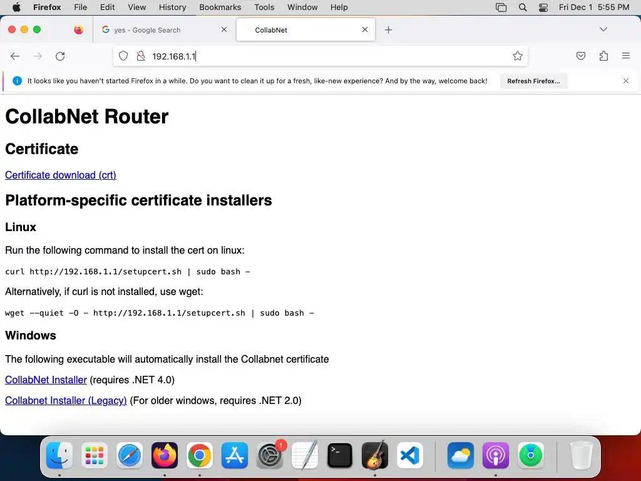Open TextEdit from the dock
The height and width of the screenshot is (481, 641).
[305, 455]
